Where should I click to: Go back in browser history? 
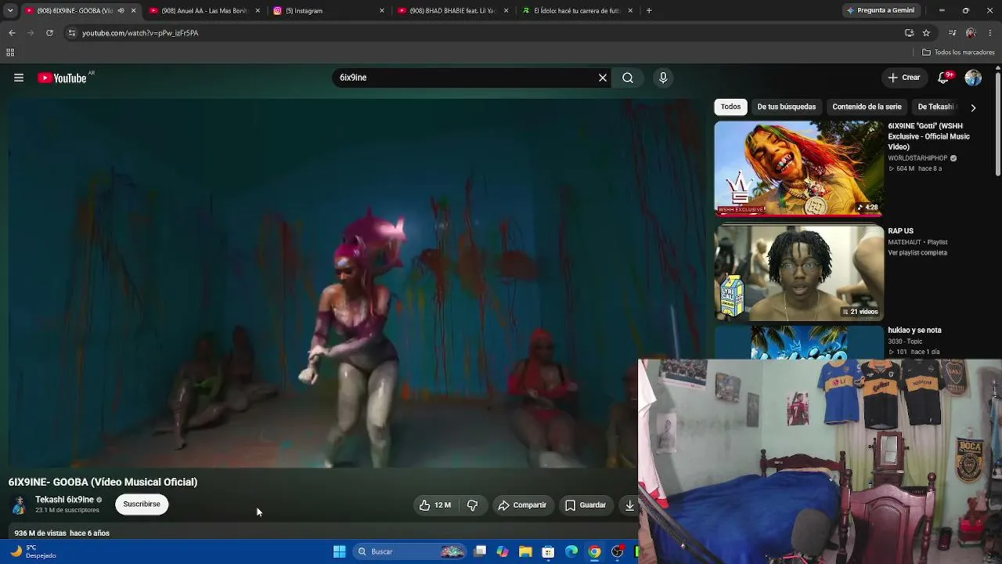(12, 33)
